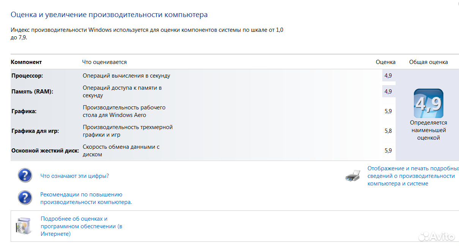The width and height of the screenshot is (459, 246).
Task: Follow the "Подробнее об оценках и программном обеспечении" link
Action: click(81, 226)
